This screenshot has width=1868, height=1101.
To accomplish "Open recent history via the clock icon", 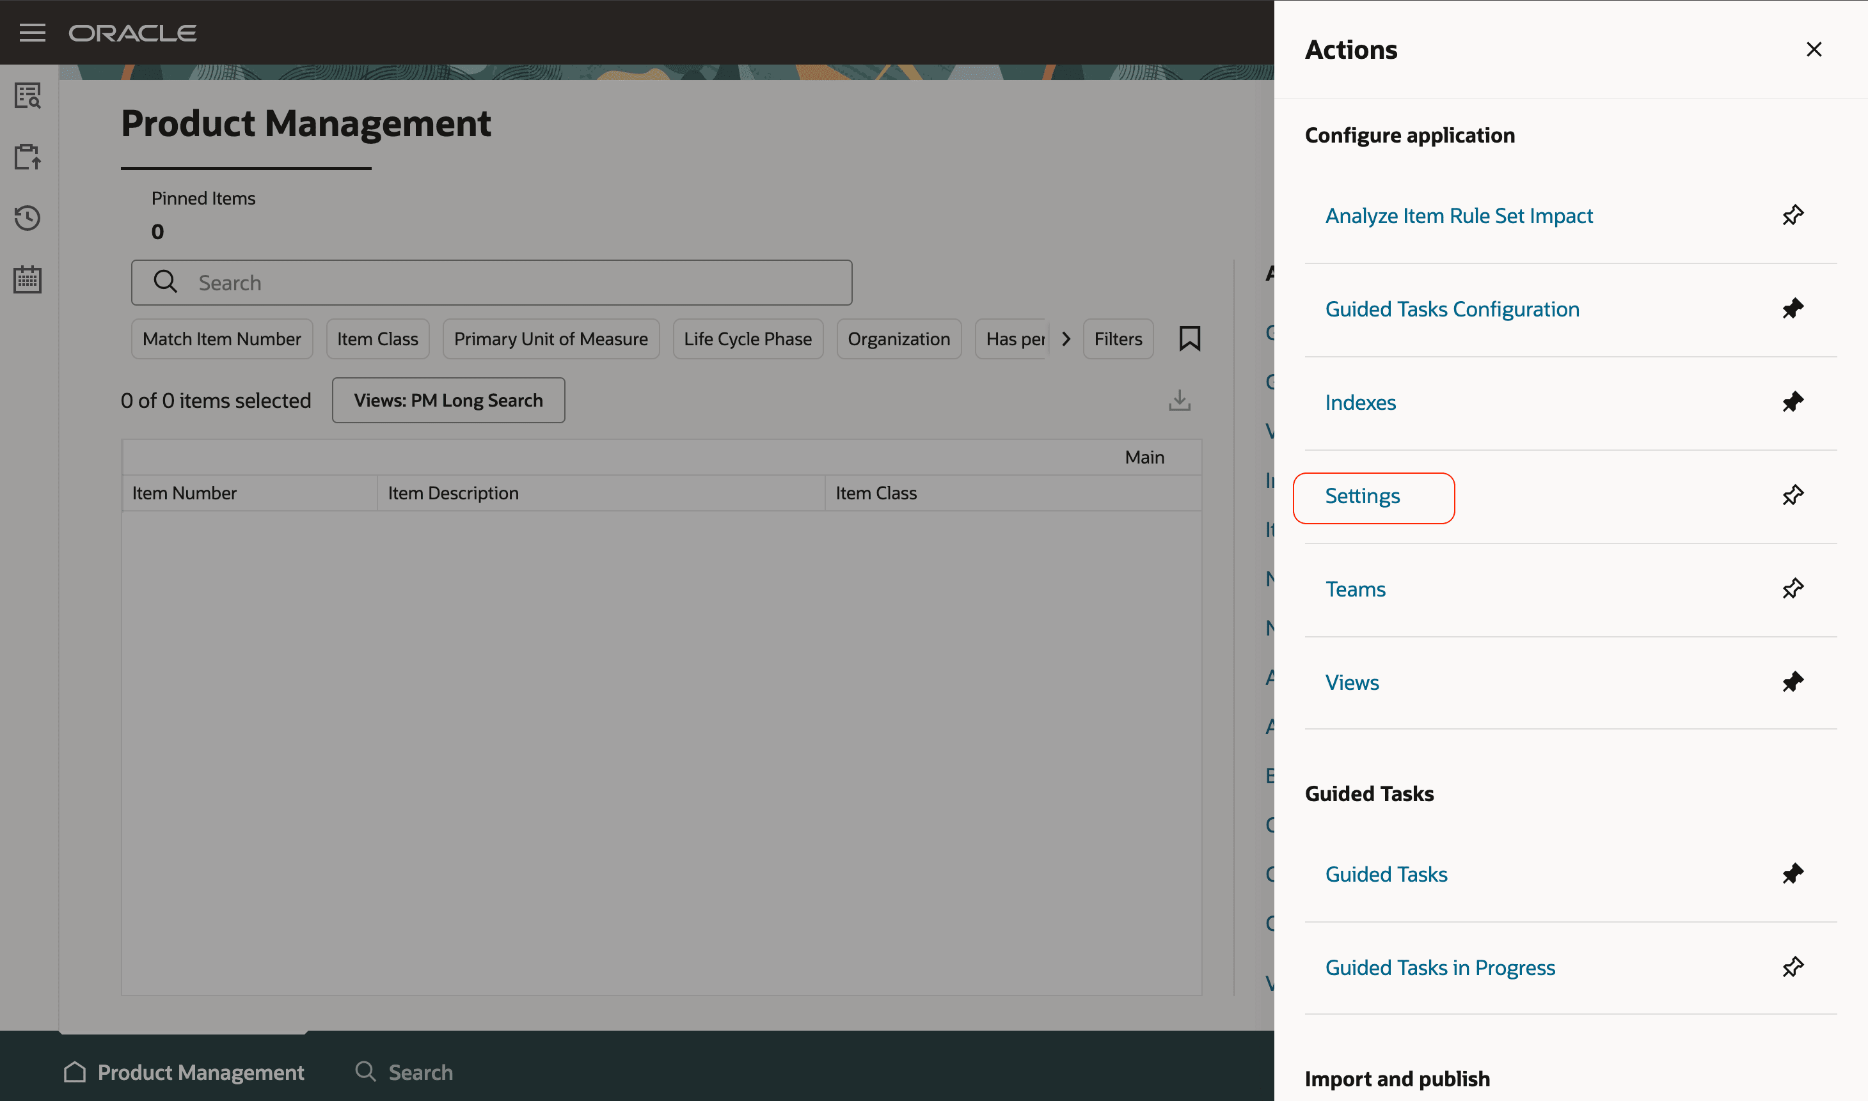I will pos(28,217).
